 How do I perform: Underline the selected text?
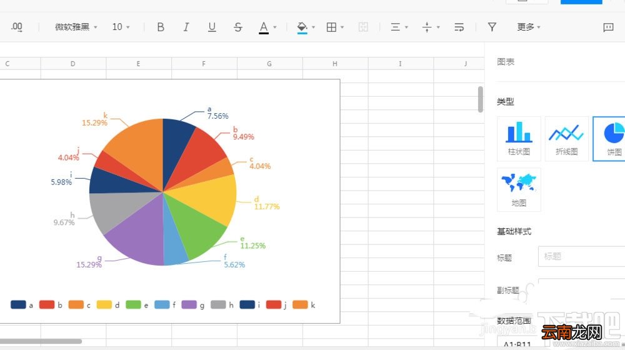[212, 27]
